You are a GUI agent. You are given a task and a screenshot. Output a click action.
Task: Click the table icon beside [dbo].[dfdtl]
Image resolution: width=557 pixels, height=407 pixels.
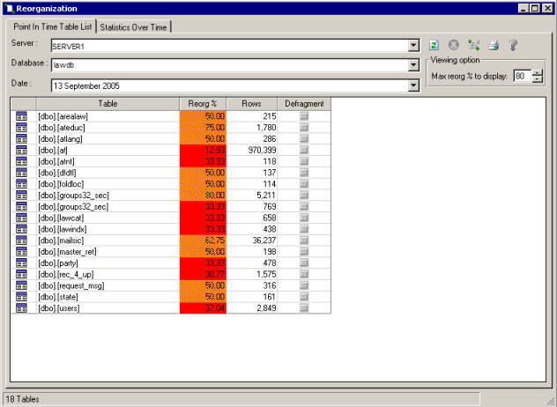point(21,173)
